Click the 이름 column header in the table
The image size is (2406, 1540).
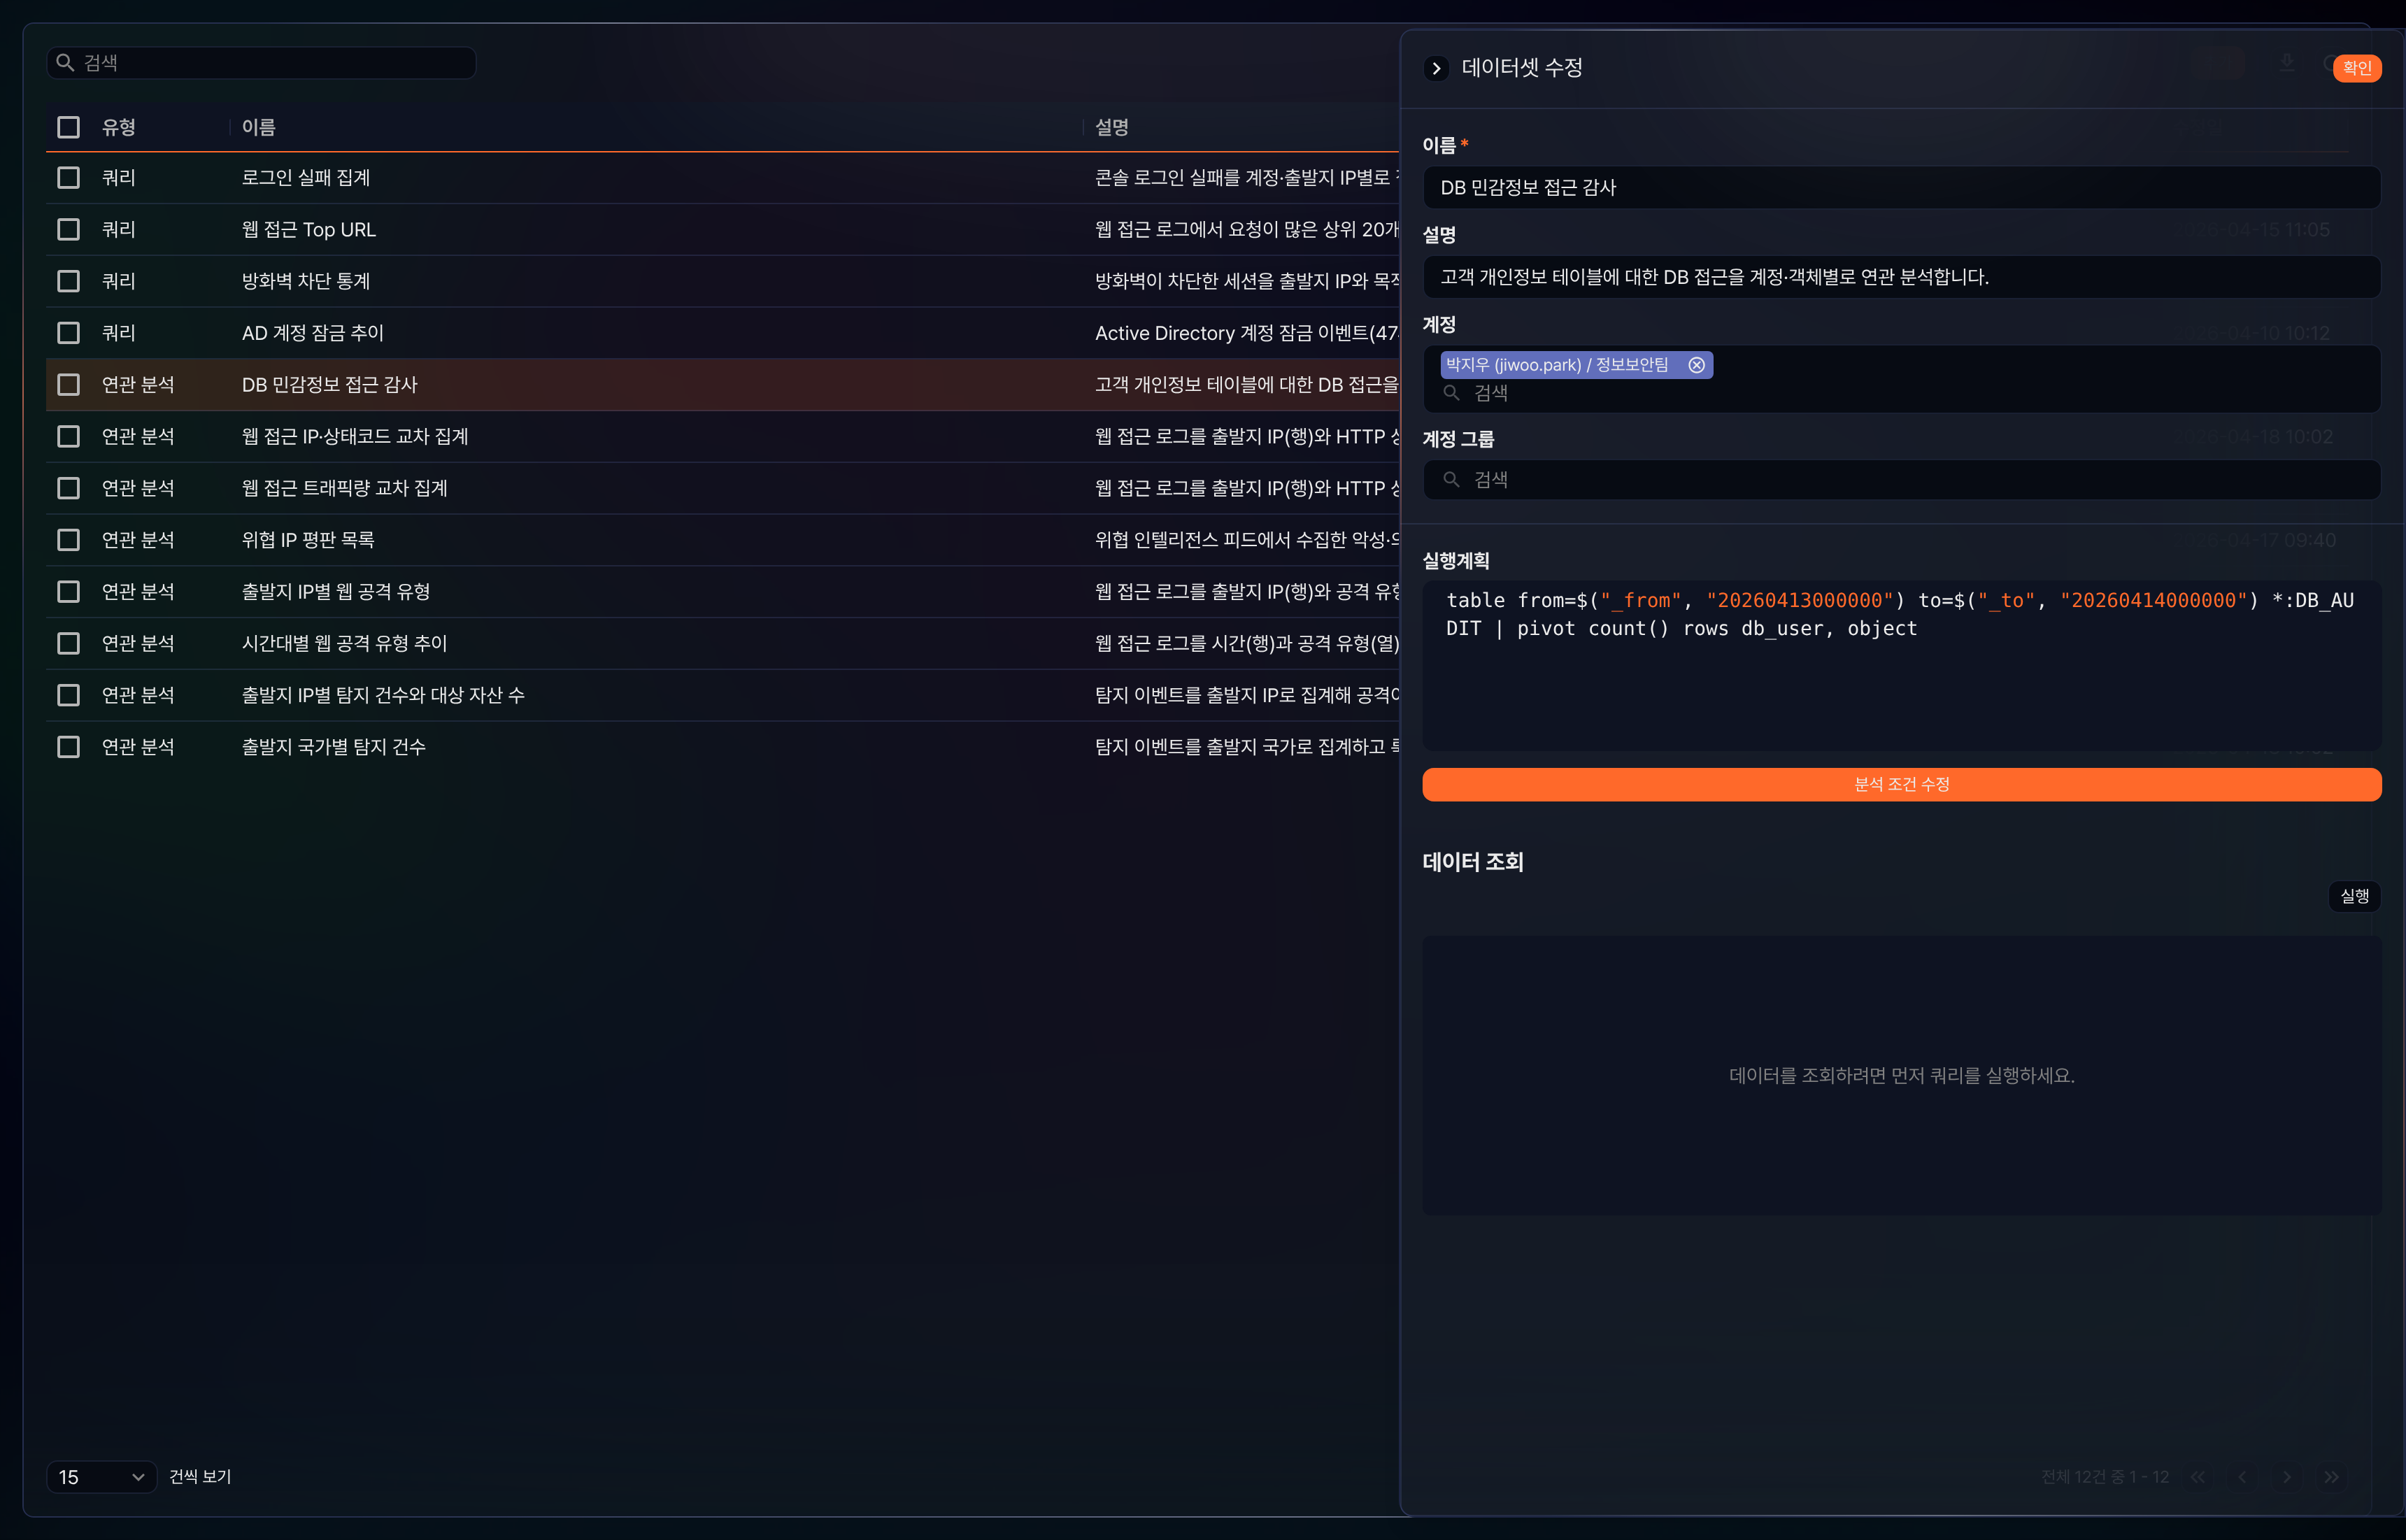click(x=258, y=127)
